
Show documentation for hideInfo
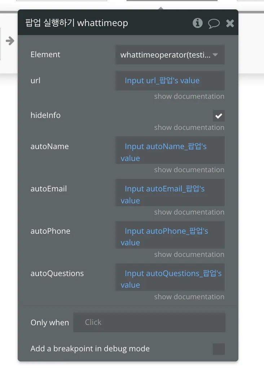(189, 128)
